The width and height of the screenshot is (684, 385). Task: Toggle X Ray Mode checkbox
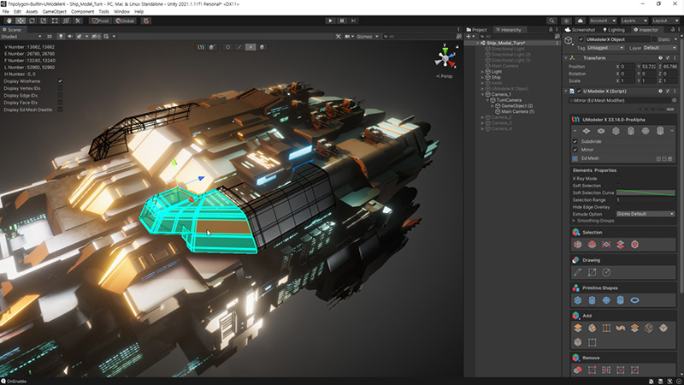tap(618, 179)
